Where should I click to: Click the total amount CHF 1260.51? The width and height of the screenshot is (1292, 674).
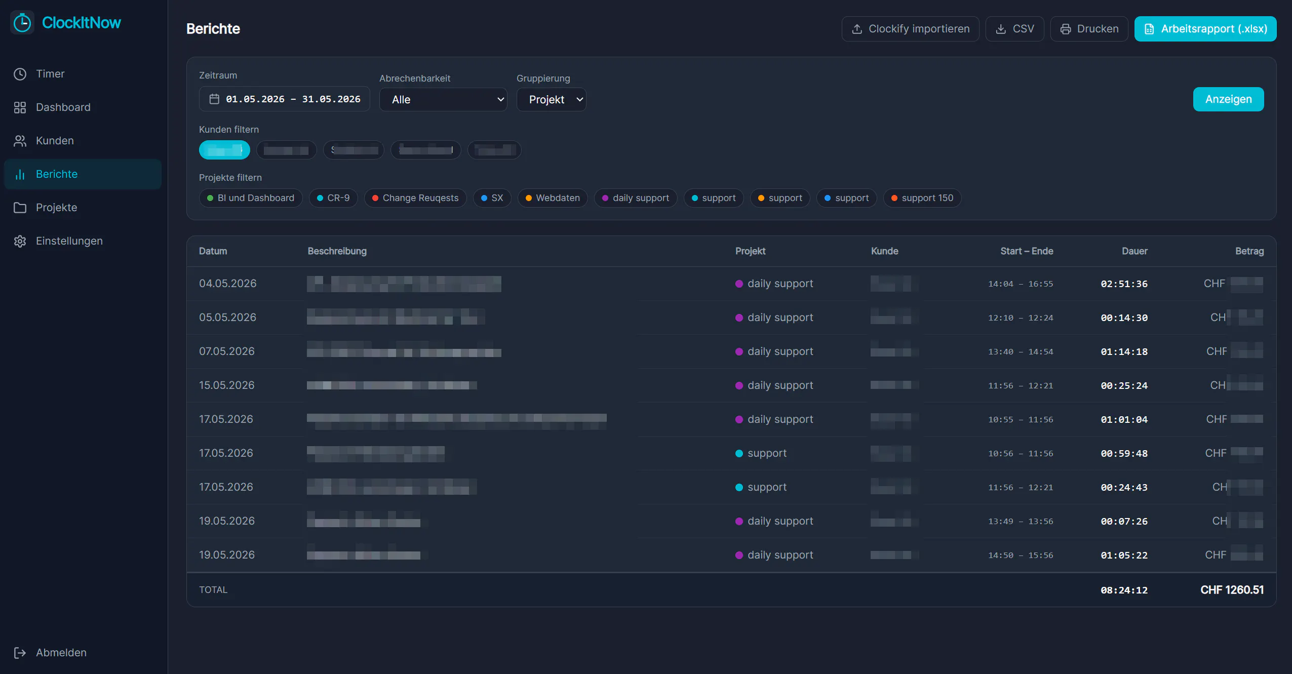click(x=1232, y=590)
